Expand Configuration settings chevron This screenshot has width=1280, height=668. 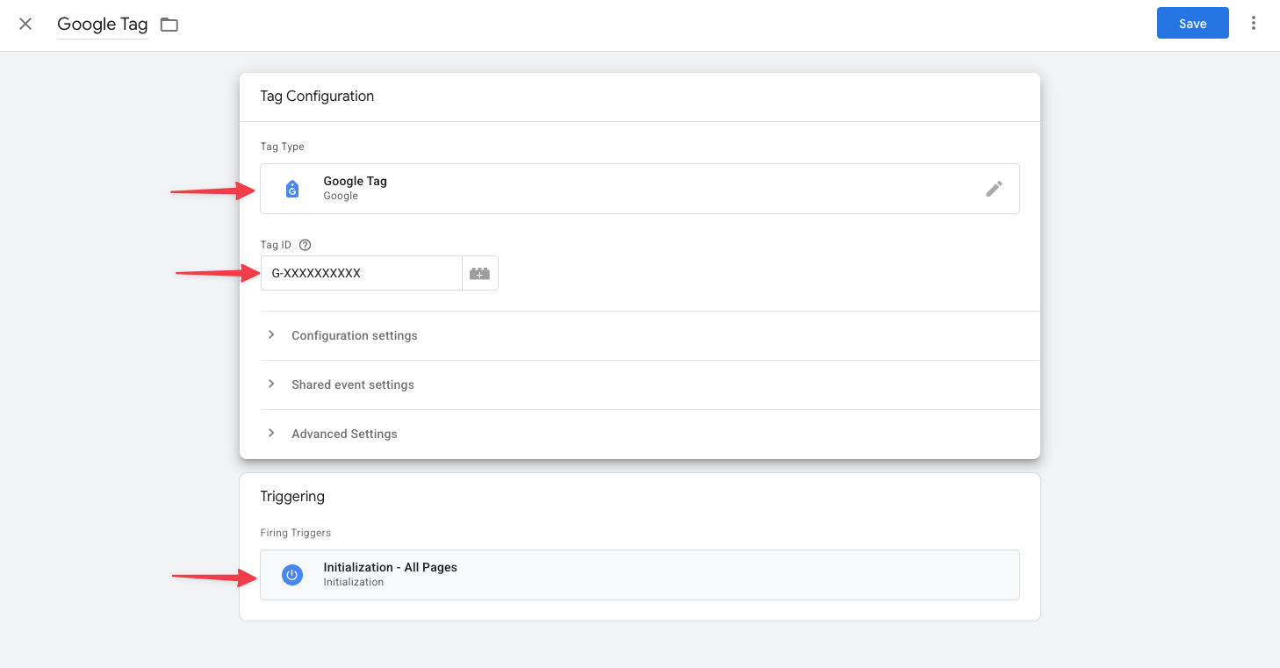(x=271, y=335)
